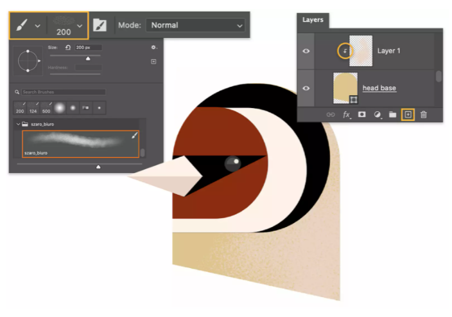Screen dimensions: 452x317
Task: Add a layer mask
Action: pyautogui.click(x=362, y=114)
